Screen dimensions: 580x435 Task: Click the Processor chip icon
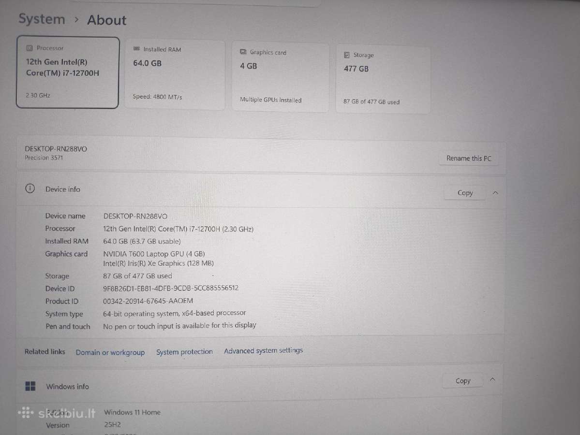pyautogui.click(x=30, y=48)
